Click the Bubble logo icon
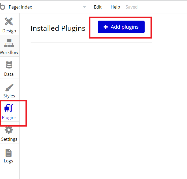The width and height of the screenshot is (187, 179). (x=2, y=6)
